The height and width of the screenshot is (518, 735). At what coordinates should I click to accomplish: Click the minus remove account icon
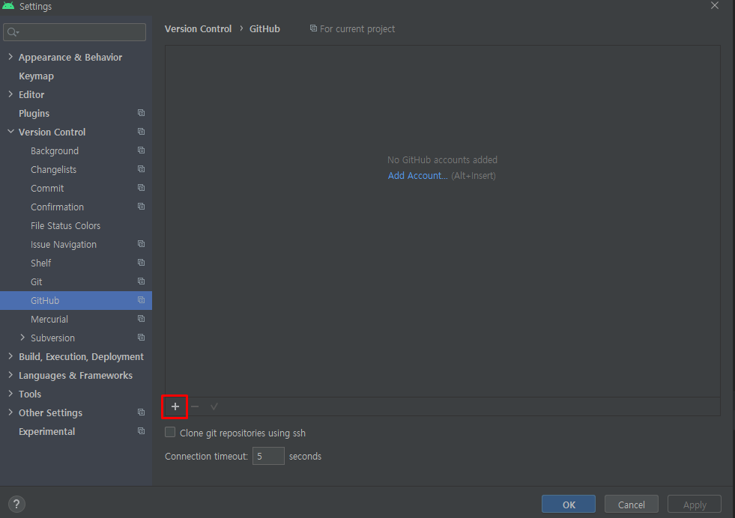[195, 406]
